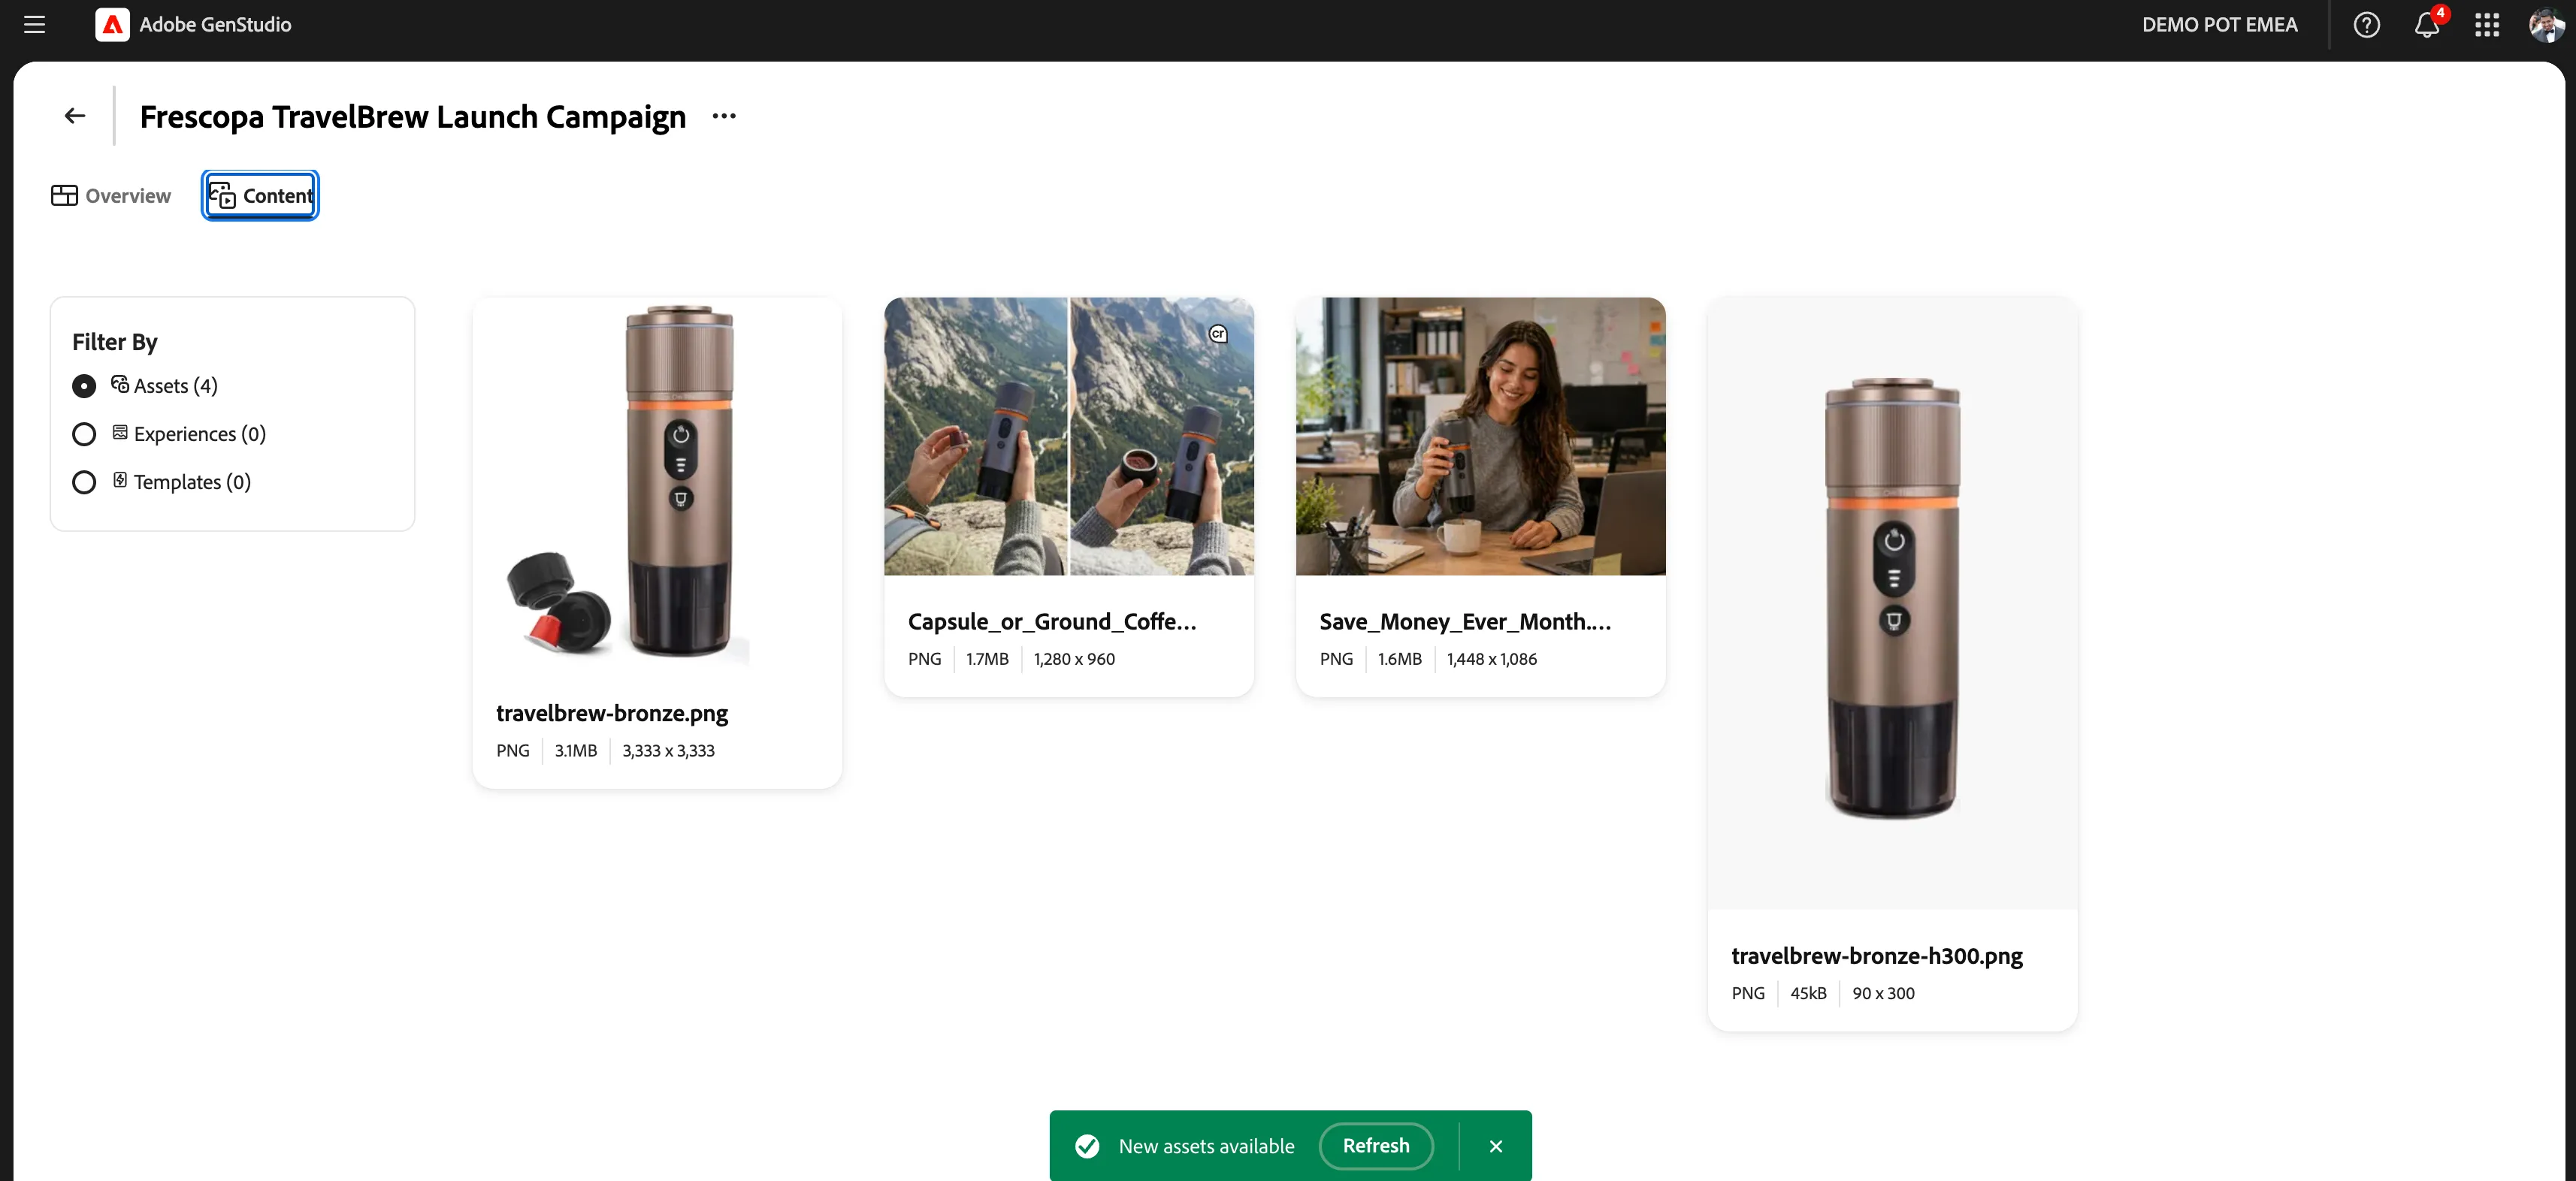The width and height of the screenshot is (2576, 1181).
Task: Open the help question mark icon
Action: [2366, 25]
